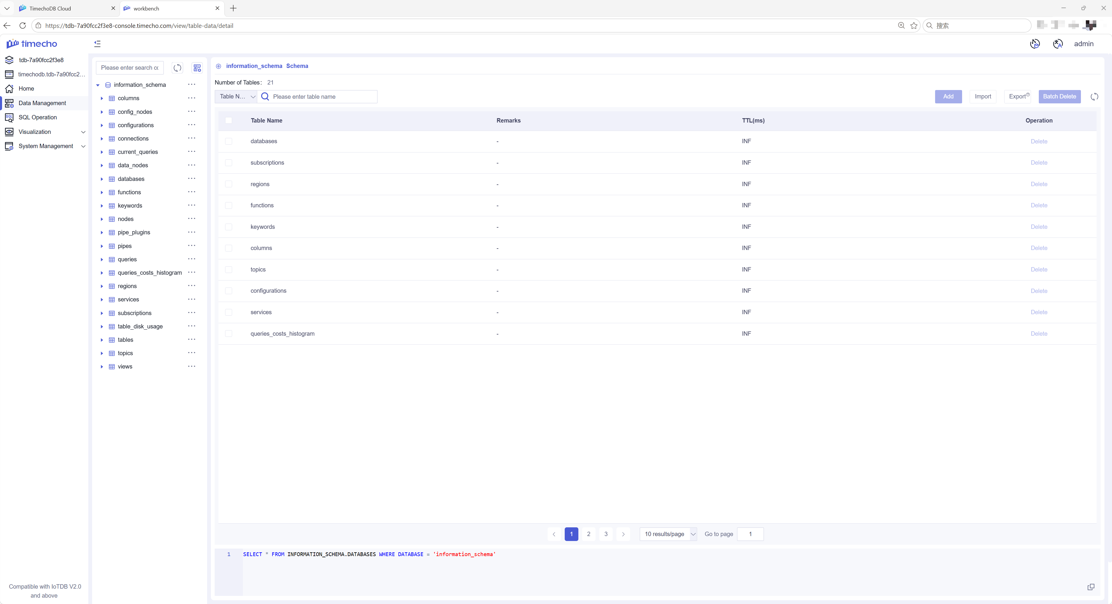Open the Table N... filter dropdown

(236, 97)
